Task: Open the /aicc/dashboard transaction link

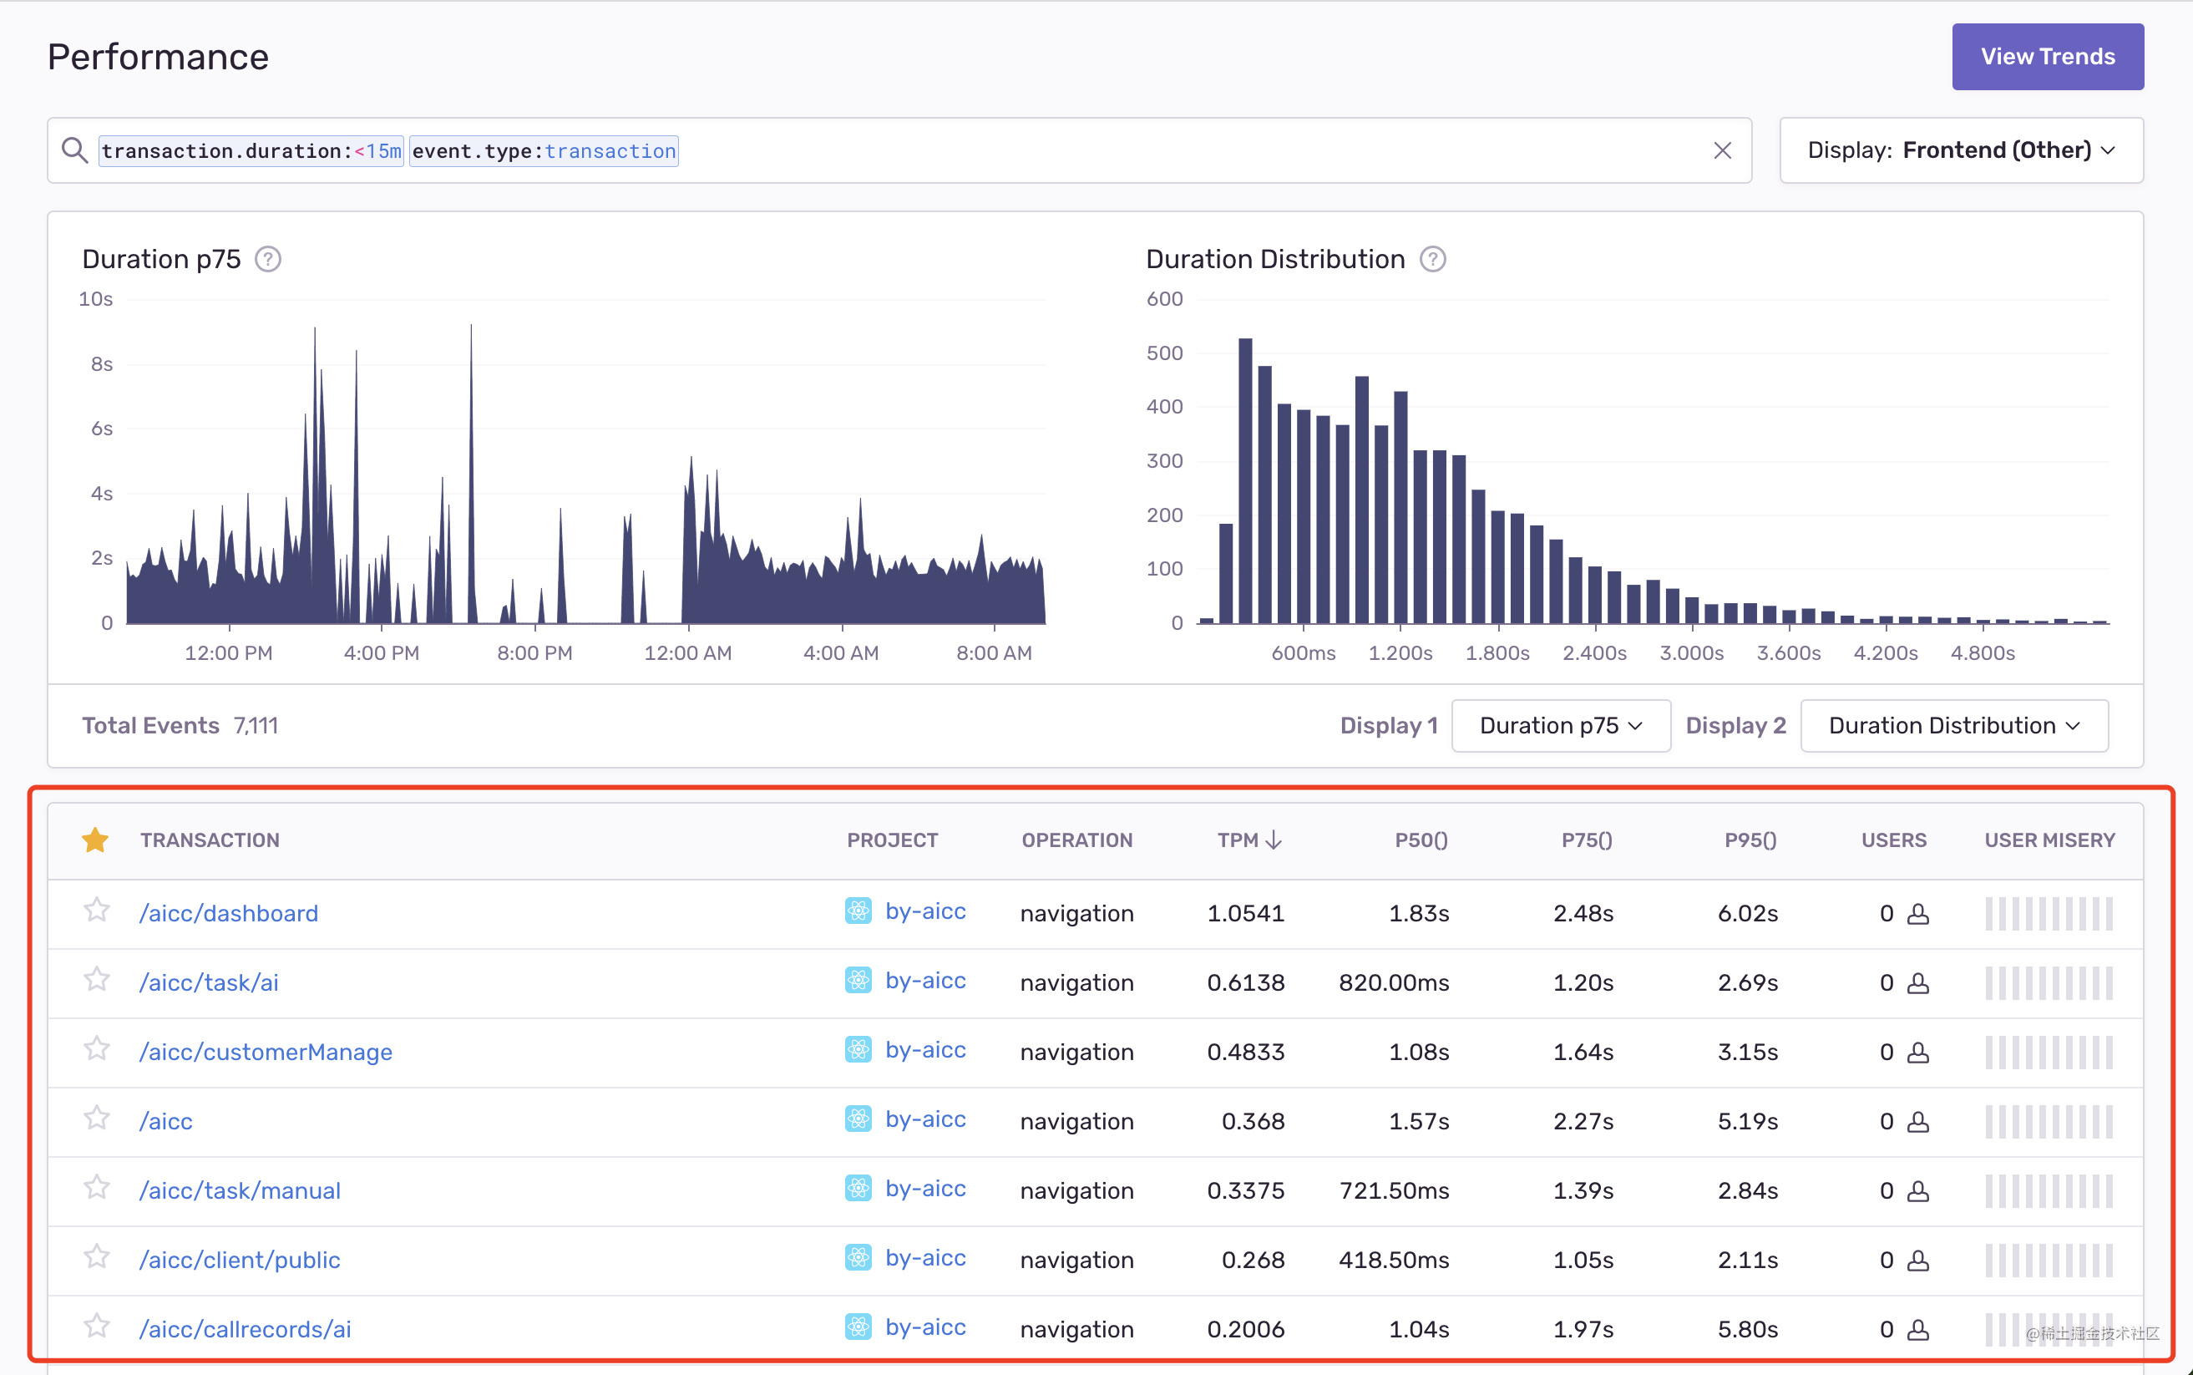Action: pyautogui.click(x=229, y=913)
